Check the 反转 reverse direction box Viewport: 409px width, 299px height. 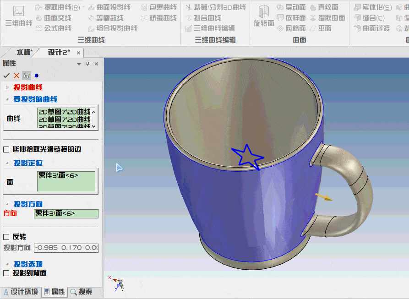click(6, 237)
